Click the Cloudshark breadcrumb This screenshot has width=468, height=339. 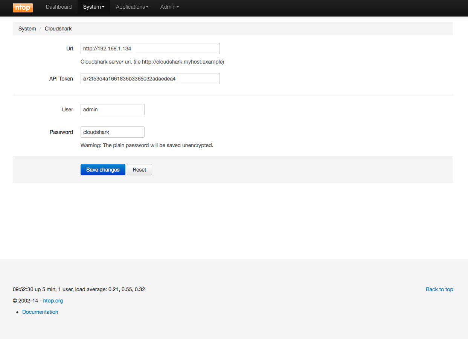pos(58,29)
